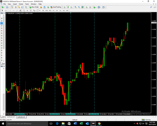
Task: Select the Fibonacci Retracement tool
Action: (24, 10)
